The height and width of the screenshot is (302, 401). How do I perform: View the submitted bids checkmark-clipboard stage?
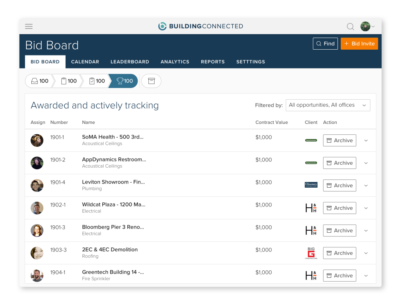[95, 81]
